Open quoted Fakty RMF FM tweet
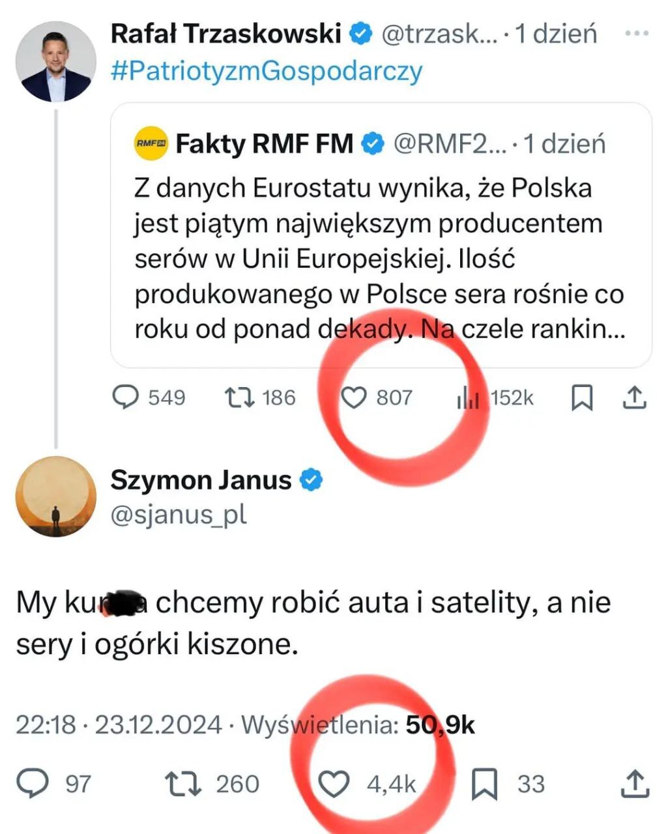 click(380, 261)
